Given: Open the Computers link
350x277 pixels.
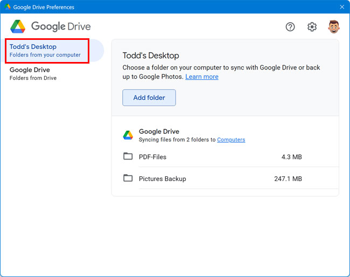Looking at the screenshot, I should [231, 140].
